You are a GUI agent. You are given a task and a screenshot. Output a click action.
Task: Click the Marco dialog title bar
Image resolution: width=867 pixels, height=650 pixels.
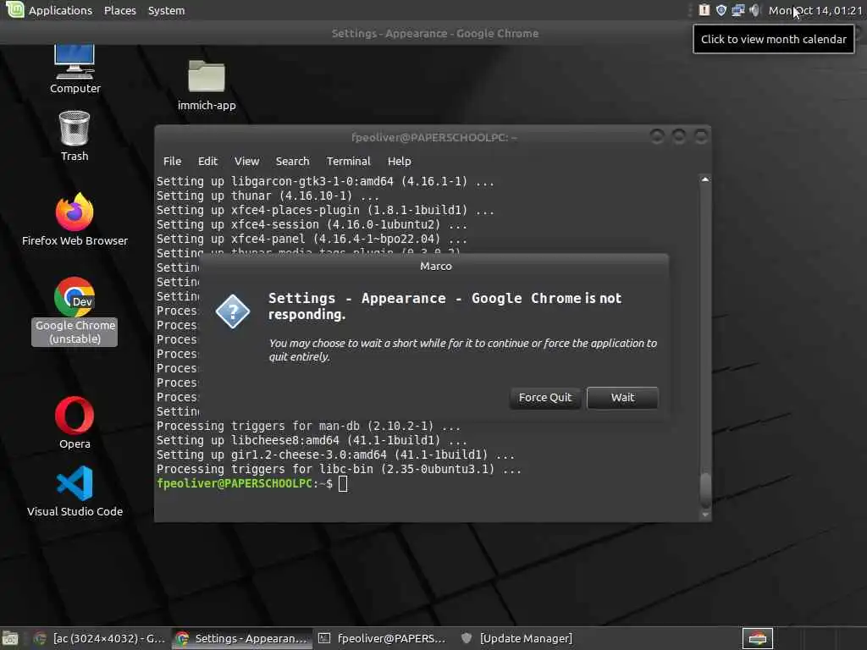pyautogui.click(x=436, y=266)
